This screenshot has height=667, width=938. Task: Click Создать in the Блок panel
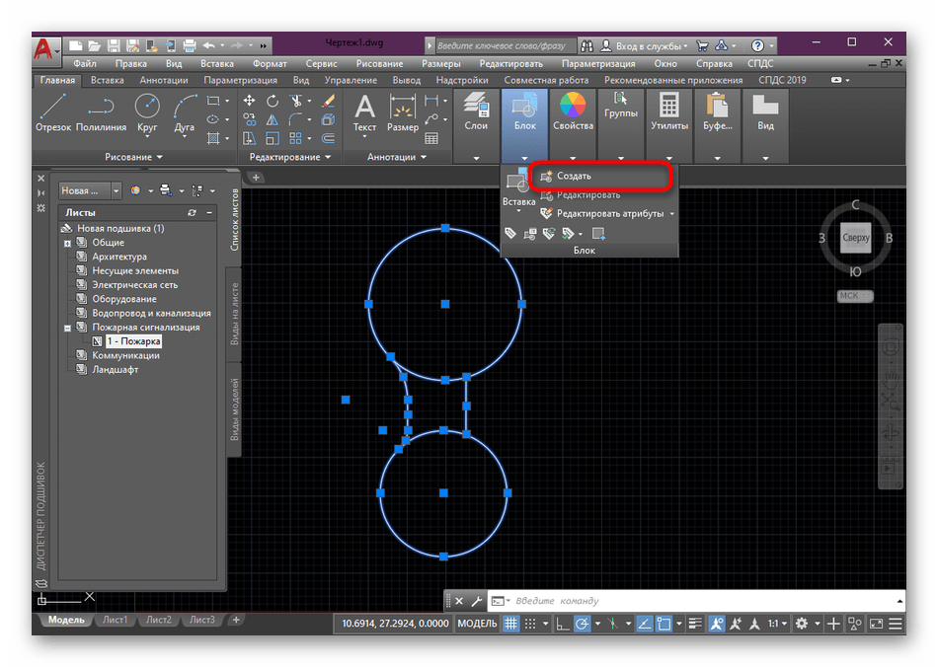[574, 177]
